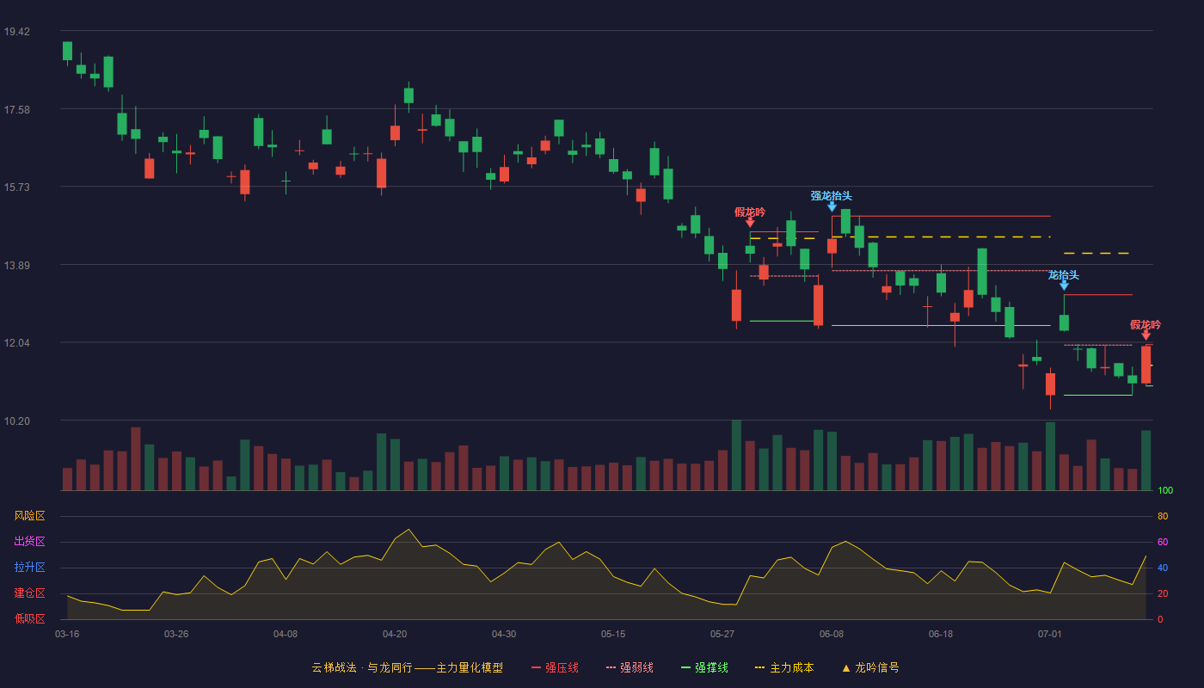Click the 15.73 price axis label
1204x688 pixels.
[16, 187]
